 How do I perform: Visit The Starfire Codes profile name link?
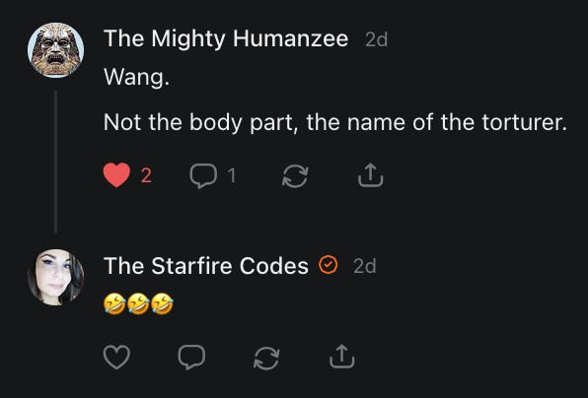click(x=206, y=266)
